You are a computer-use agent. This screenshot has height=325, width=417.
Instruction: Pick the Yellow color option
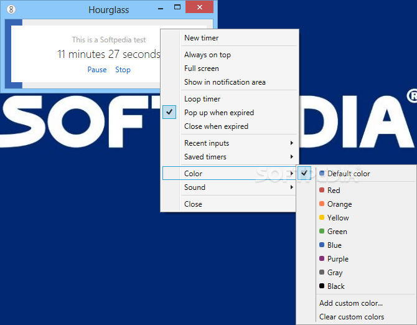[x=356, y=217]
